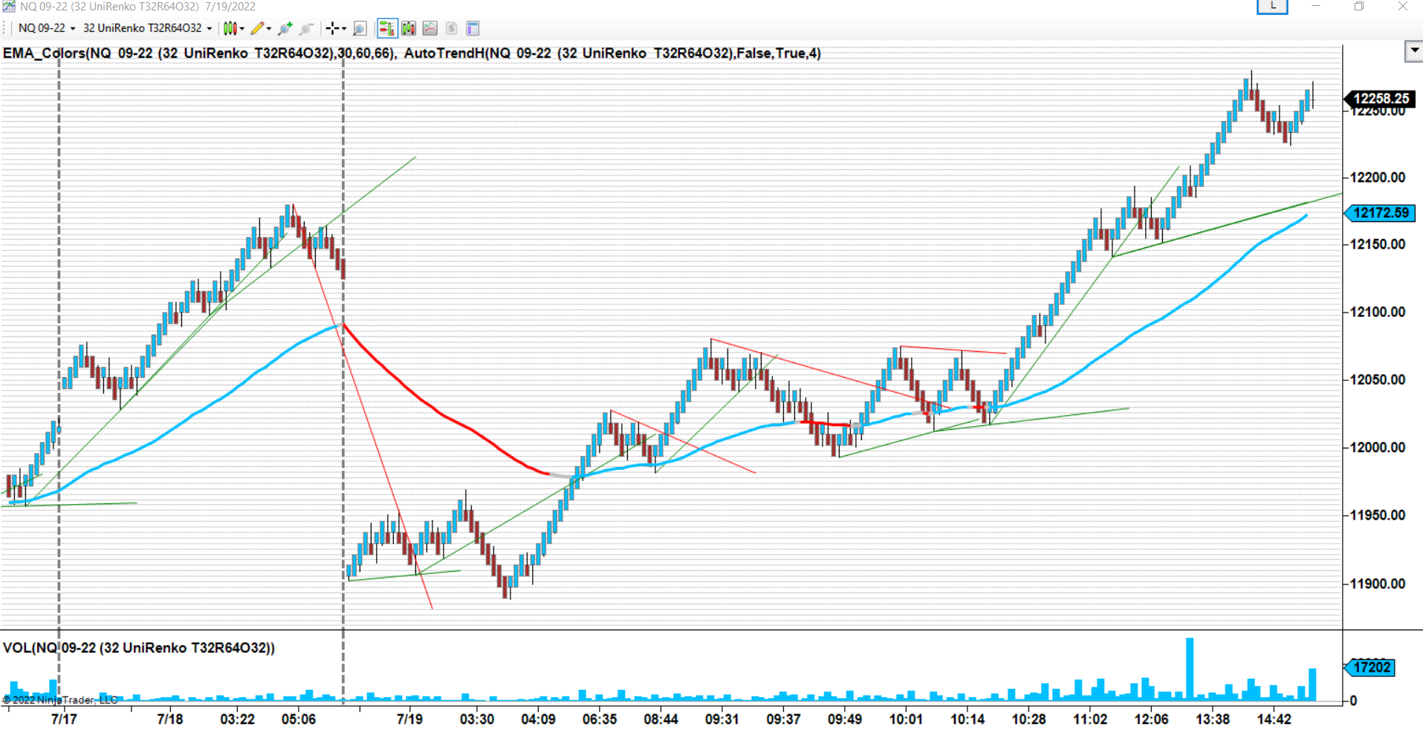1423x738 pixels.
Task: Click the 12050.00 price axis label
Action: [x=1378, y=379]
